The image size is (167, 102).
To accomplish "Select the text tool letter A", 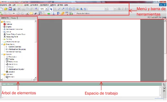I will point(81,9).
